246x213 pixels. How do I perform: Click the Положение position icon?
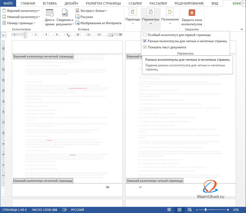click(x=170, y=12)
